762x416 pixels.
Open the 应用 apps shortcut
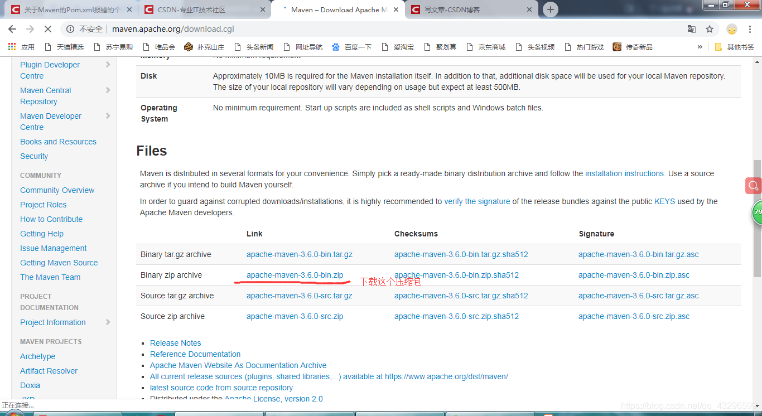21,47
